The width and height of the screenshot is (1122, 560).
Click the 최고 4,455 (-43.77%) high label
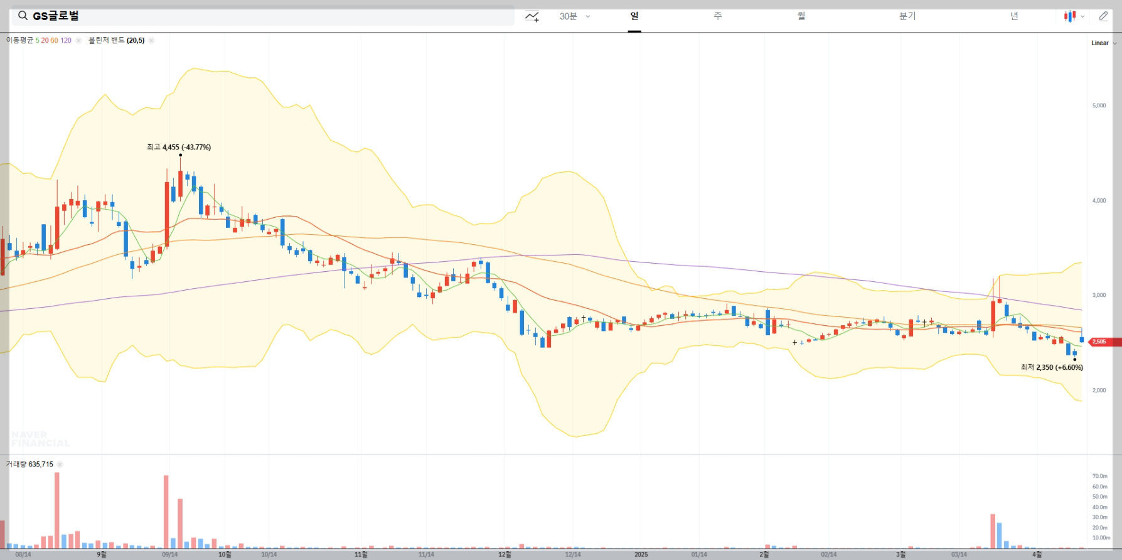[179, 147]
